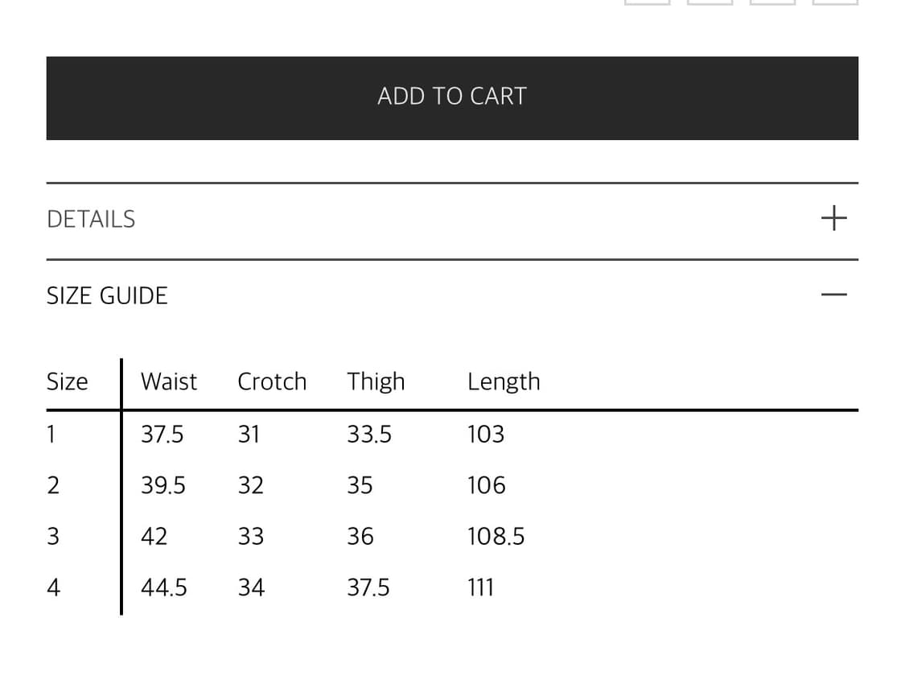Select length value 108.5 for size 3
Viewport: 905px width, 688px height.
pos(496,536)
